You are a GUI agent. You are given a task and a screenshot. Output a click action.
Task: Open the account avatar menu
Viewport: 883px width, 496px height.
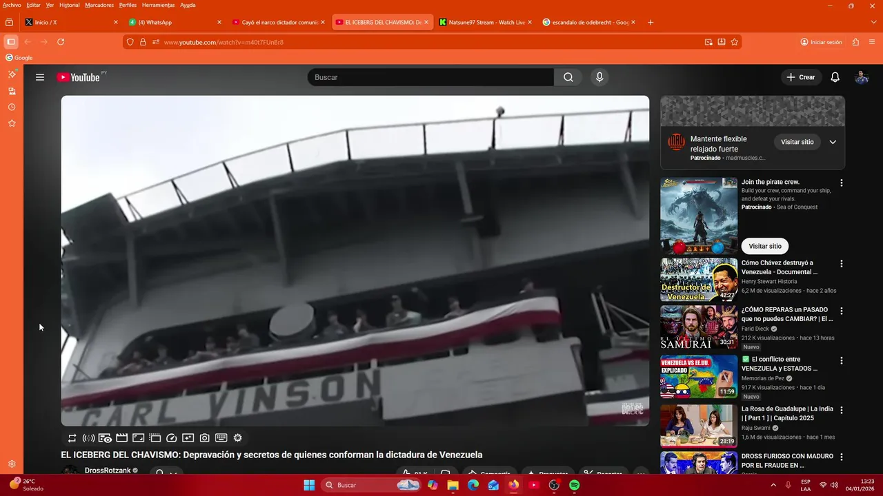pos(862,77)
